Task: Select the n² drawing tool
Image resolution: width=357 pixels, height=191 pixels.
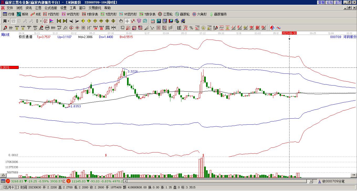Action: coord(60,28)
